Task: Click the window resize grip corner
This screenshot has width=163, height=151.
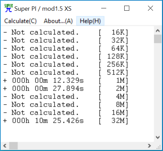Action: [x=159, y=147]
